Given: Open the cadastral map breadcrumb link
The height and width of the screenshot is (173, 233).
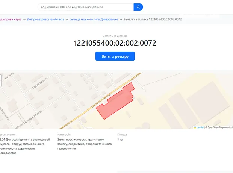Looking at the screenshot, I should click(10, 19).
